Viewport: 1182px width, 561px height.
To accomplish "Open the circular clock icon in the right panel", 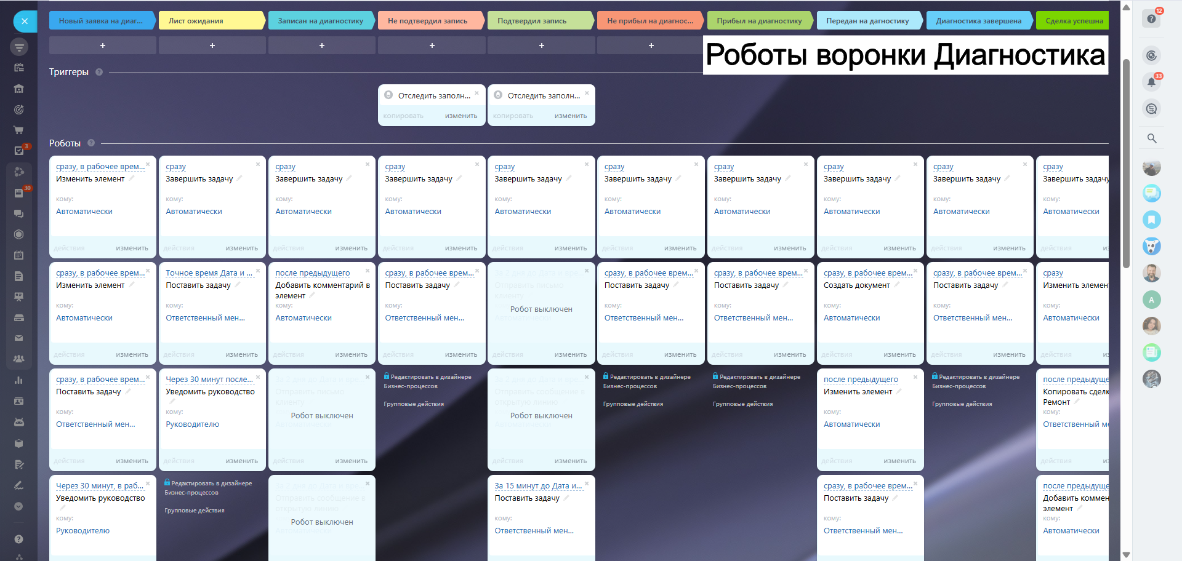I will pos(1152,56).
